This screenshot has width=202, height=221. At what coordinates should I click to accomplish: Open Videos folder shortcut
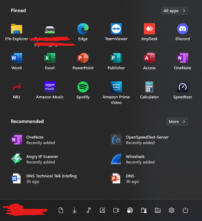(116, 210)
